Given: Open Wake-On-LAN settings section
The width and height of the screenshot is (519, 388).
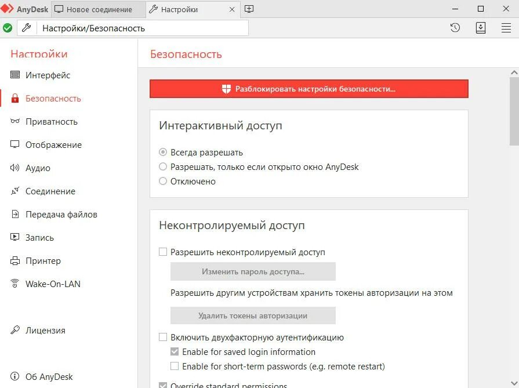Looking at the screenshot, I should coord(53,284).
